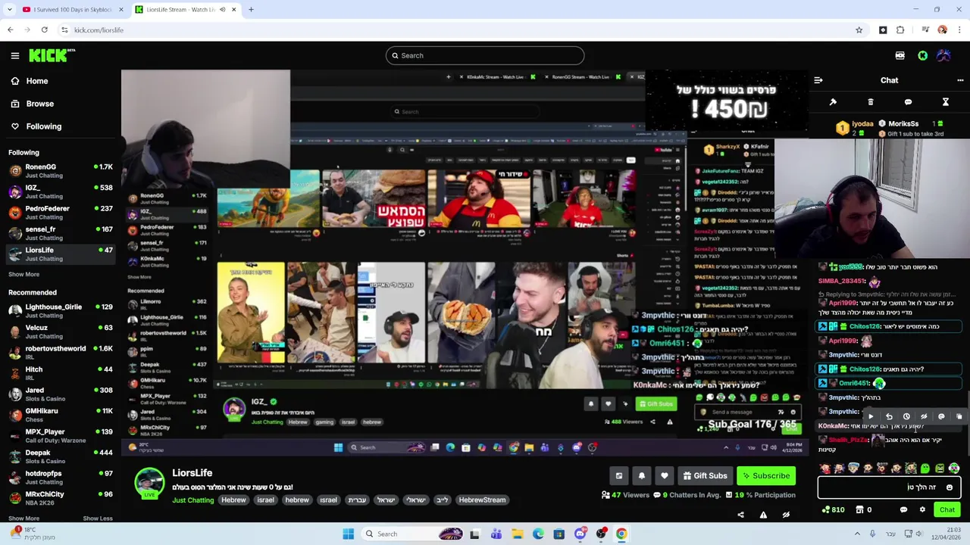Click the first Hebrew tag
Image resolution: width=970 pixels, height=545 pixels.
coord(233,500)
